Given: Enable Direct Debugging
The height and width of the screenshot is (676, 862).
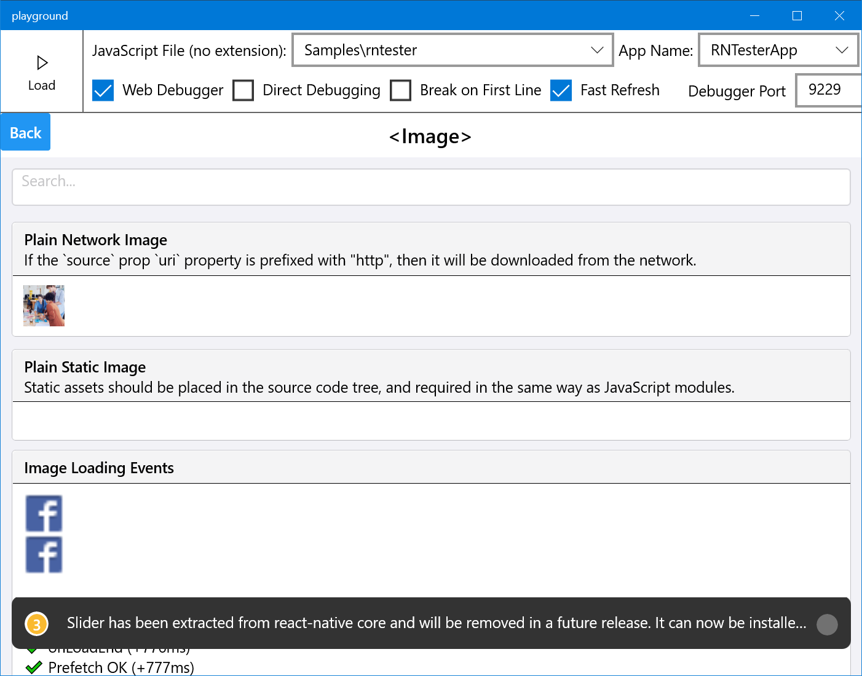Looking at the screenshot, I should (243, 90).
